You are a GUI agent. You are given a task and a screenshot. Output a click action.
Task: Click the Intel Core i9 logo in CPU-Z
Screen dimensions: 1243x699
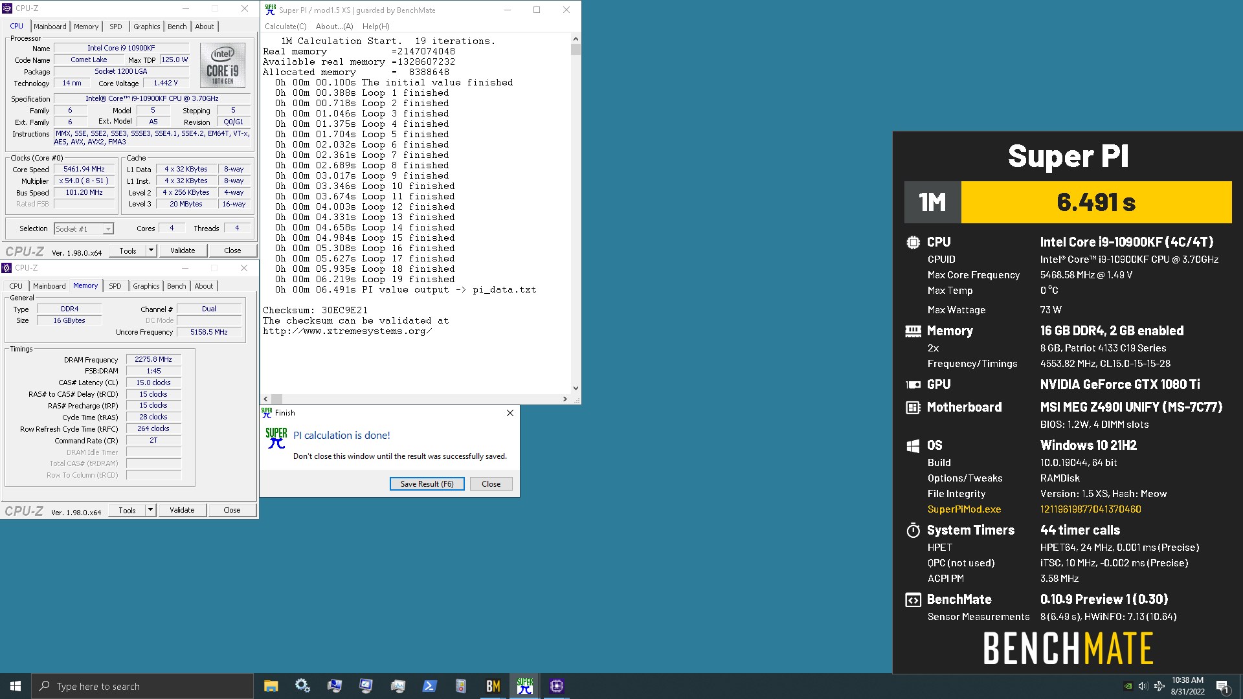(223, 65)
